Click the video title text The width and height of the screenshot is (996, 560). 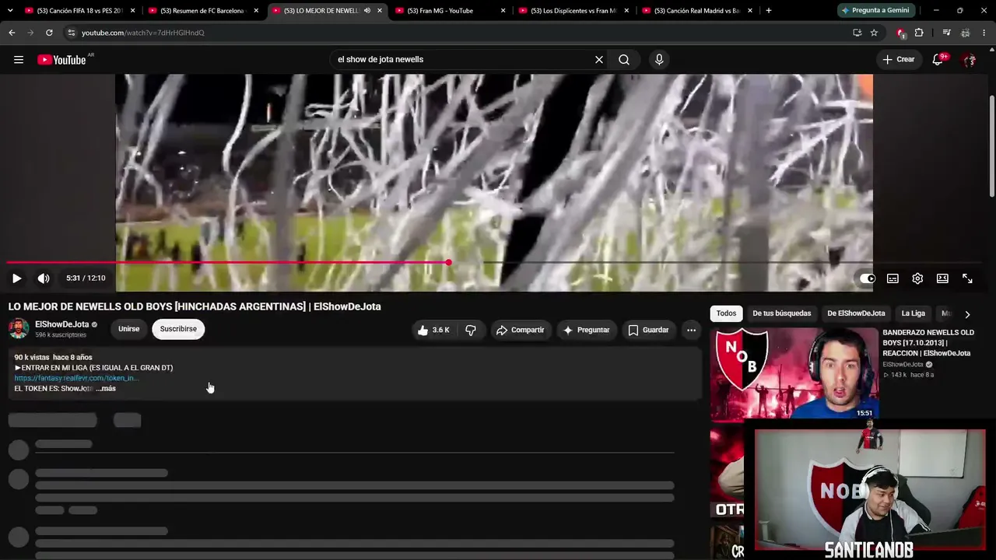point(195,306)
